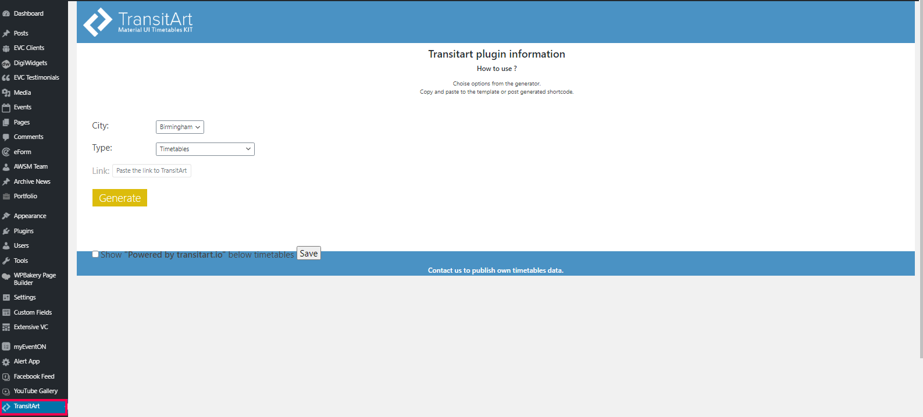This screenshot has width=923, height=417.
Task: Click the Users person icon
Action: (x=6, y=246)
